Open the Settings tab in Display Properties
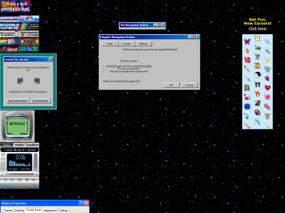The image size is (285, 213). coord(63,210)
